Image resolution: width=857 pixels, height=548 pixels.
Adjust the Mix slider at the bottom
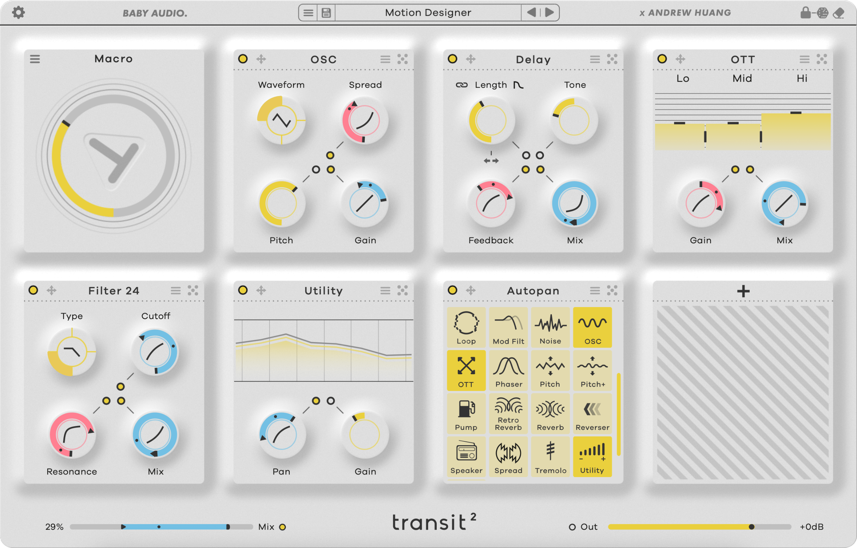(160, 527)
